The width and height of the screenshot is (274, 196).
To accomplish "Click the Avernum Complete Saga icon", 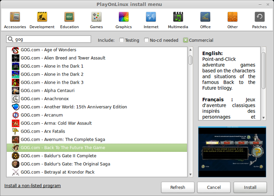I will [16, 140].
